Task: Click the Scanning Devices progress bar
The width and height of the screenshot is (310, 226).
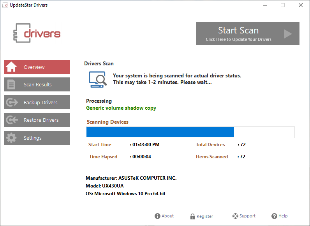Action: click(190, 132)
